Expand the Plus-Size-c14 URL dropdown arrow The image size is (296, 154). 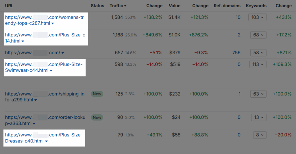point(23,41)
